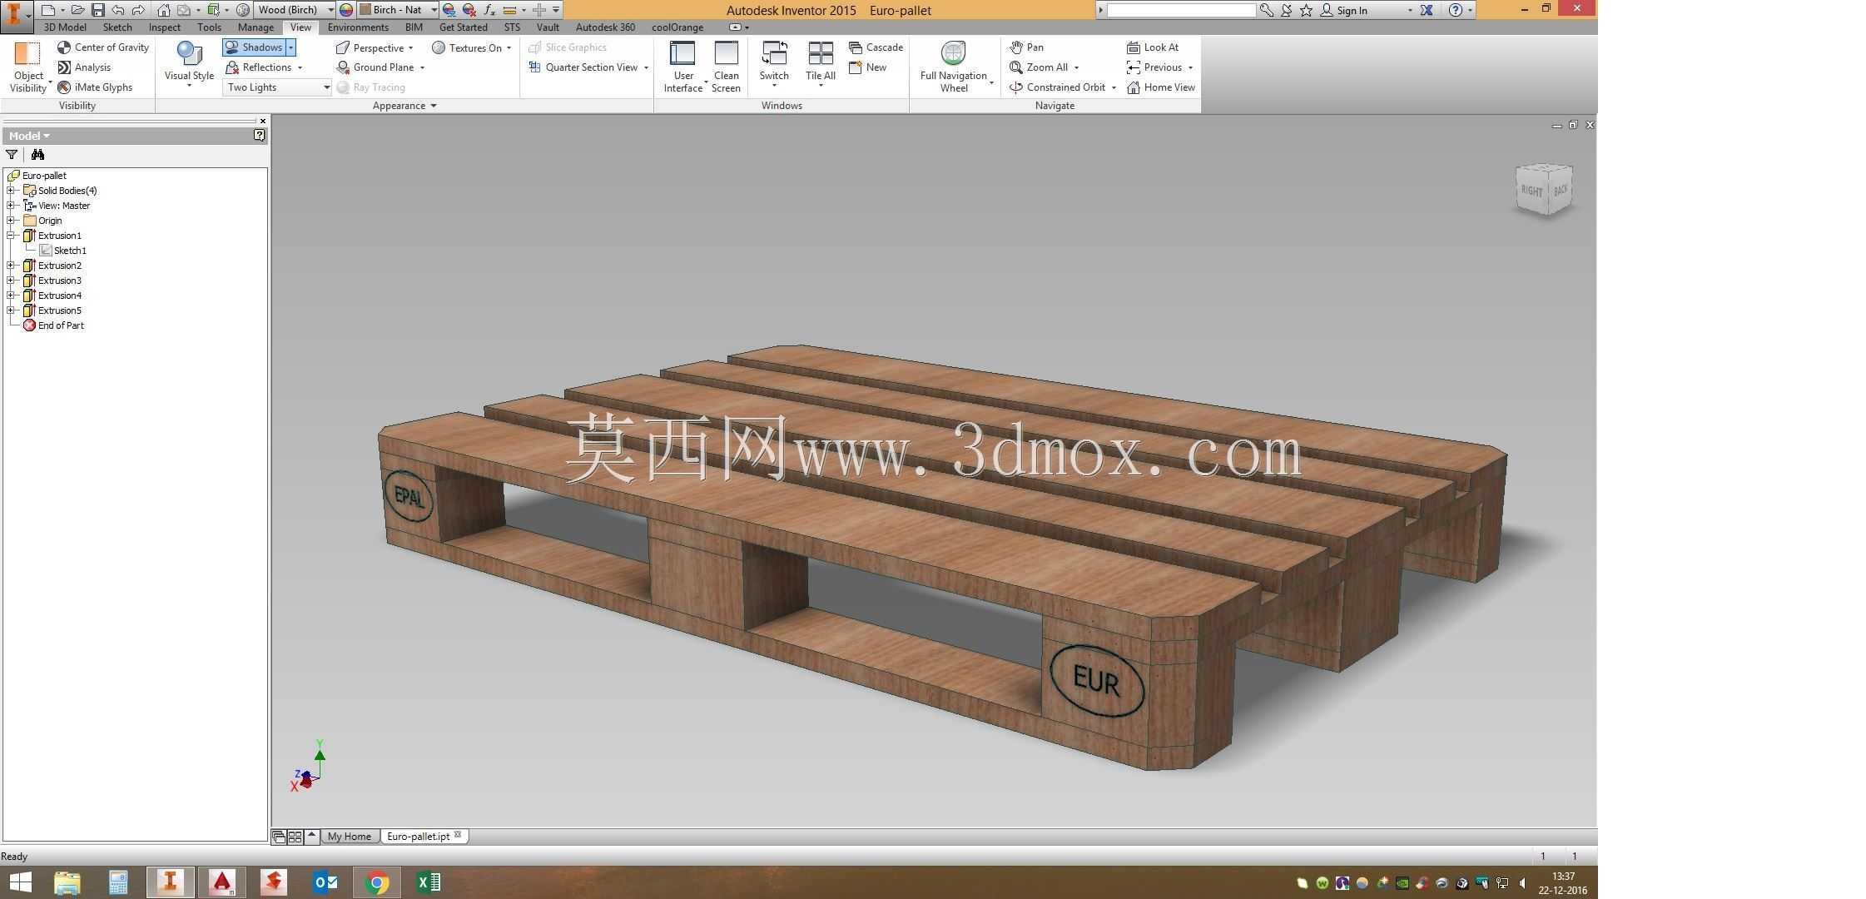Toggle Quarter Section View

pyautogui.click(x=583, y=67)
